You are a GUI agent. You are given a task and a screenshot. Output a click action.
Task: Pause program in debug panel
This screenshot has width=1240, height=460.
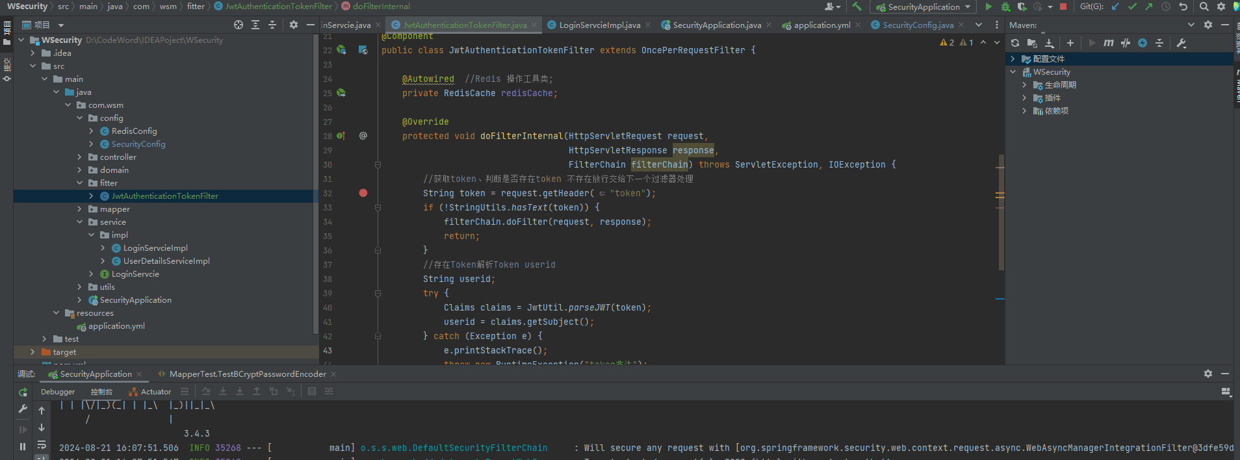point(23,446)
